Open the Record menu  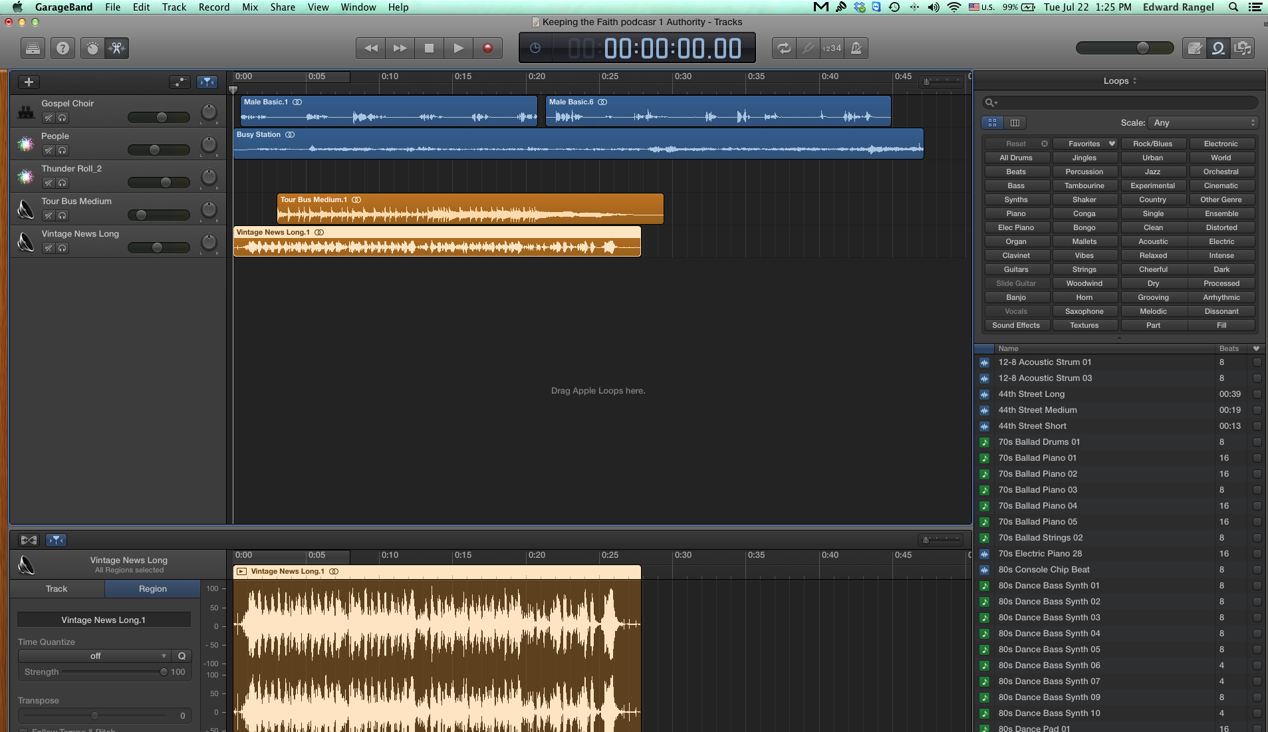point(214,7)
